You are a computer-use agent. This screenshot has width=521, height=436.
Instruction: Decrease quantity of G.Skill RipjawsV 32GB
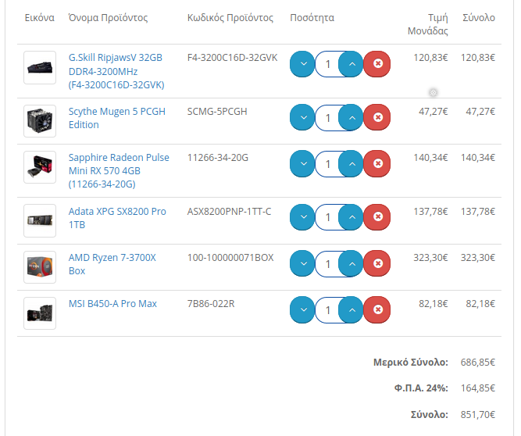302,64
